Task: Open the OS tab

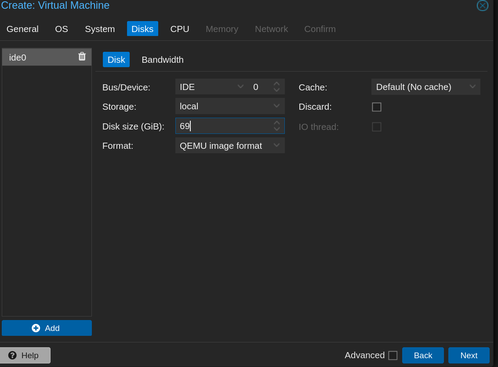Action: [61, 29]
